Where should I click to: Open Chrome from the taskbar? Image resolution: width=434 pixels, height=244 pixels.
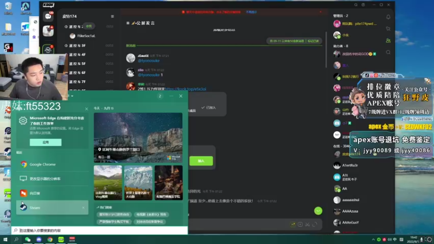click(50, 239)
